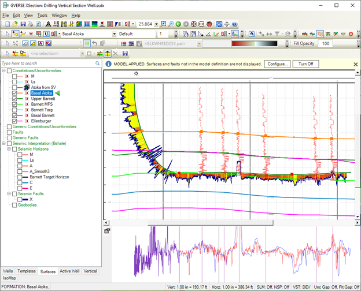This screenshot has height=291, width=361.
Task: Dismiss the Model Applied notification bar
Action: [356, 64]
